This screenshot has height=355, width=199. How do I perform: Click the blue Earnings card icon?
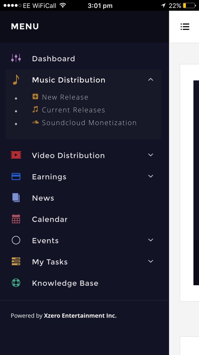[16, 176]
